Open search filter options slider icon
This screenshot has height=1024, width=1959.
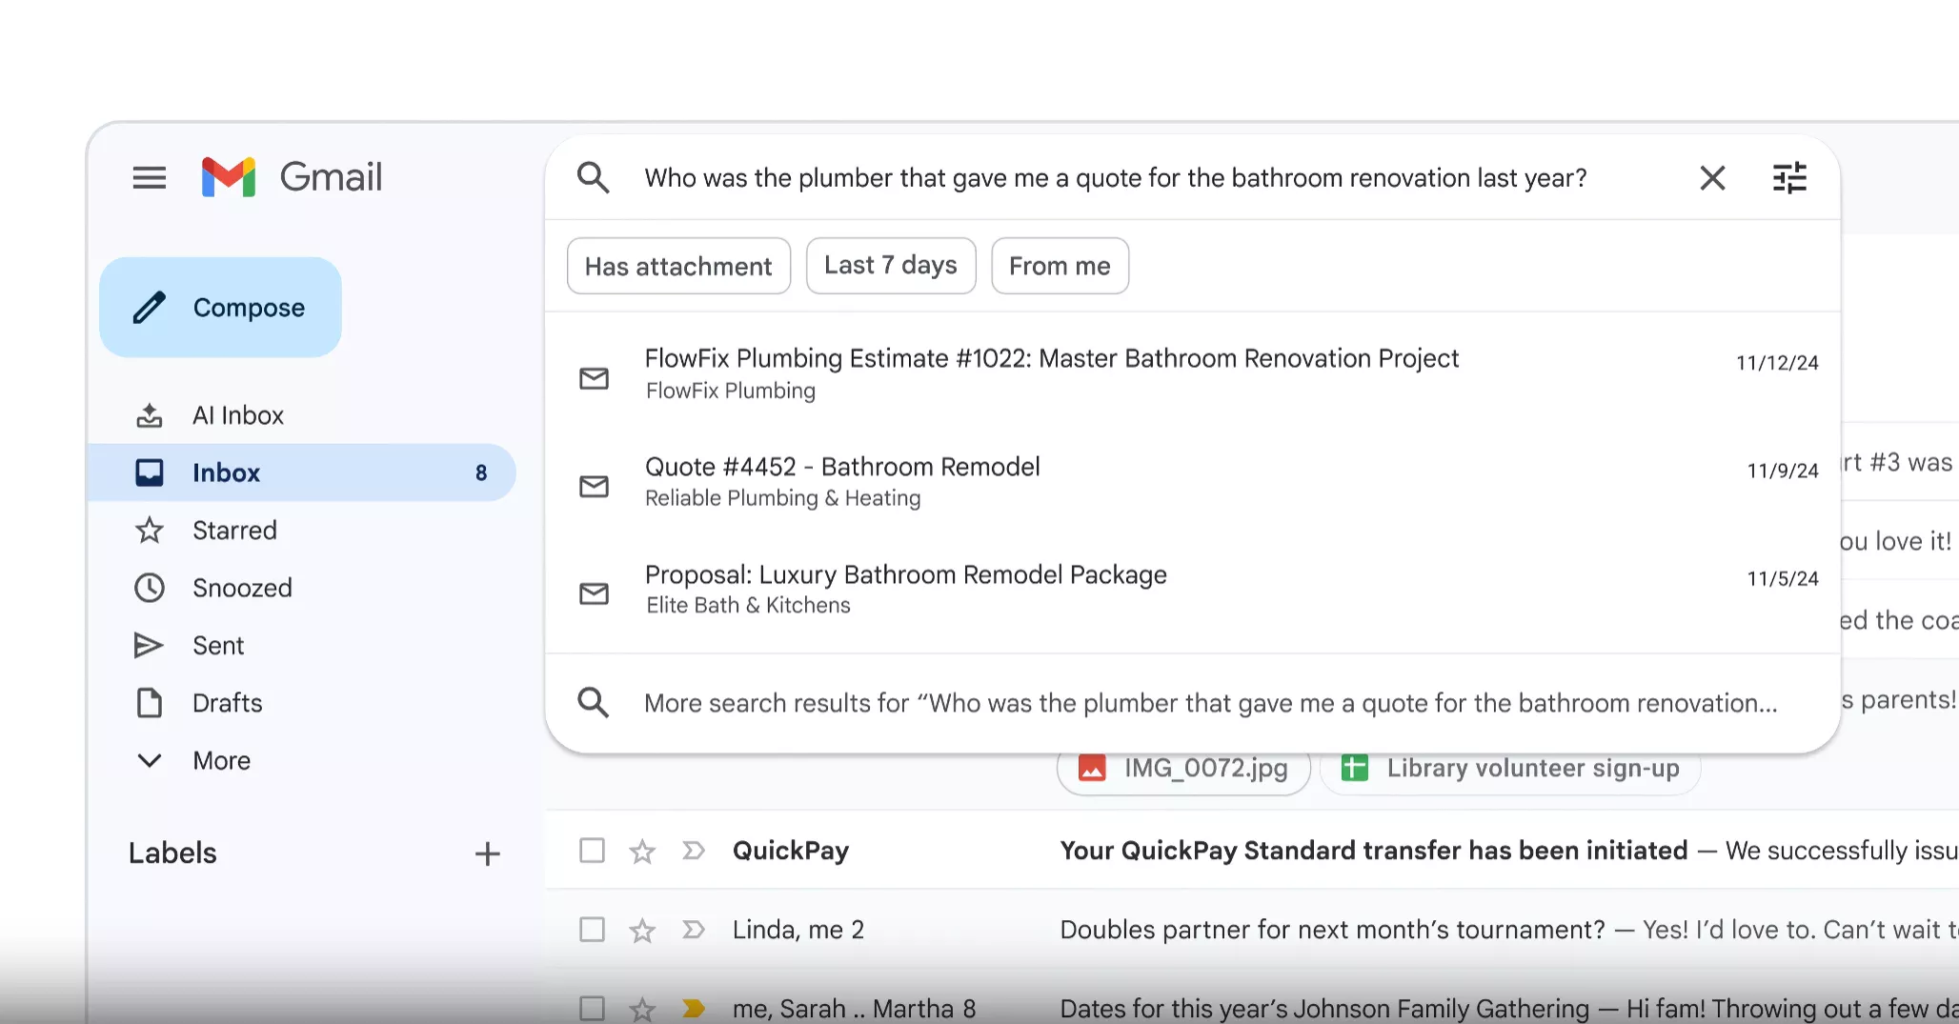1788,178
